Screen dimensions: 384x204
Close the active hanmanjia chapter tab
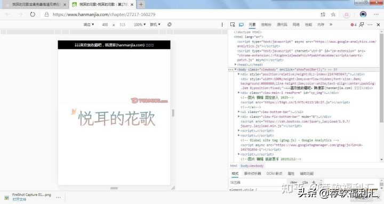click(x=132, y=4)
